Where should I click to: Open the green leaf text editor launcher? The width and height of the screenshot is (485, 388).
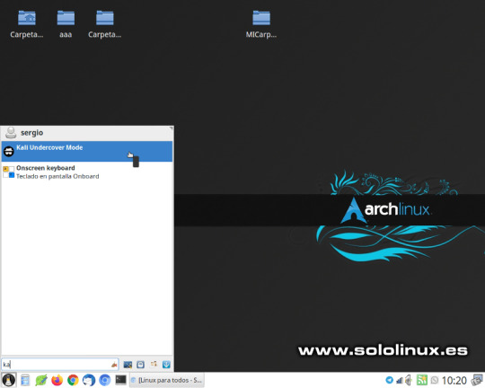pos(40,380)
